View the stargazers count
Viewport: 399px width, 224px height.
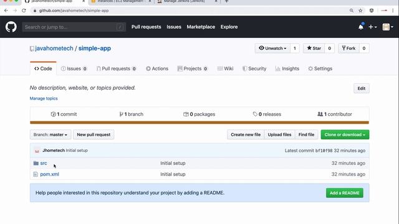330,49
